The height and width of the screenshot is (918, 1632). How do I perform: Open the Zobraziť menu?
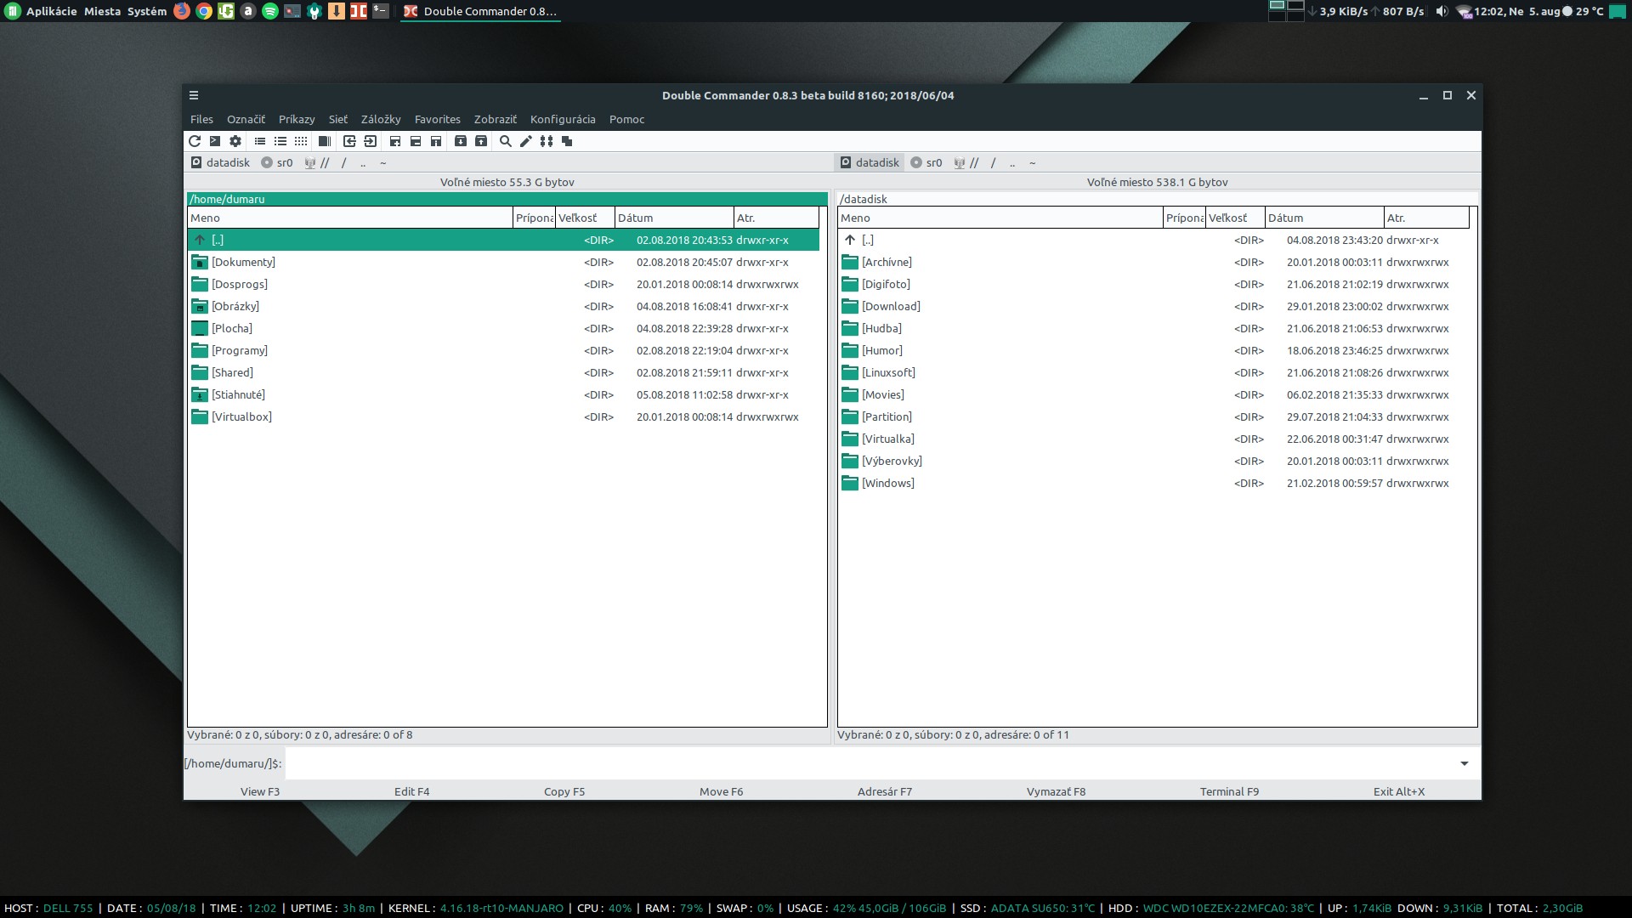coord(496,119)
